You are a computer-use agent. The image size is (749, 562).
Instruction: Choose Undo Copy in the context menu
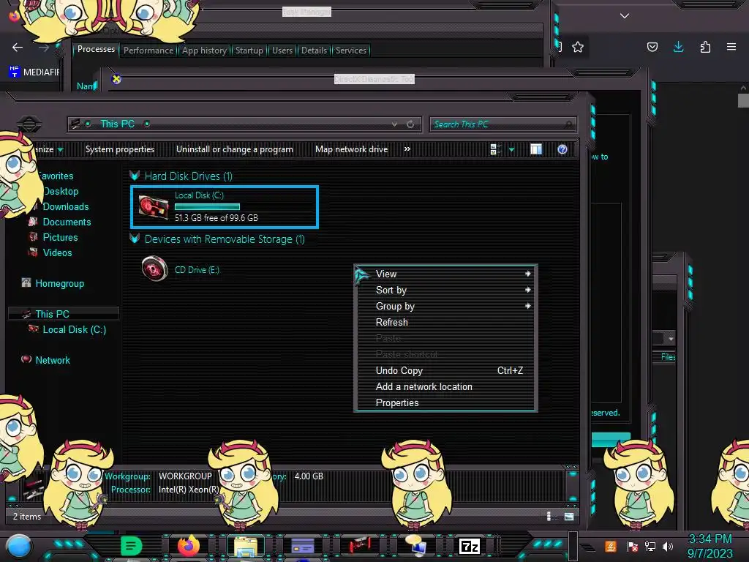click(446, 371)
